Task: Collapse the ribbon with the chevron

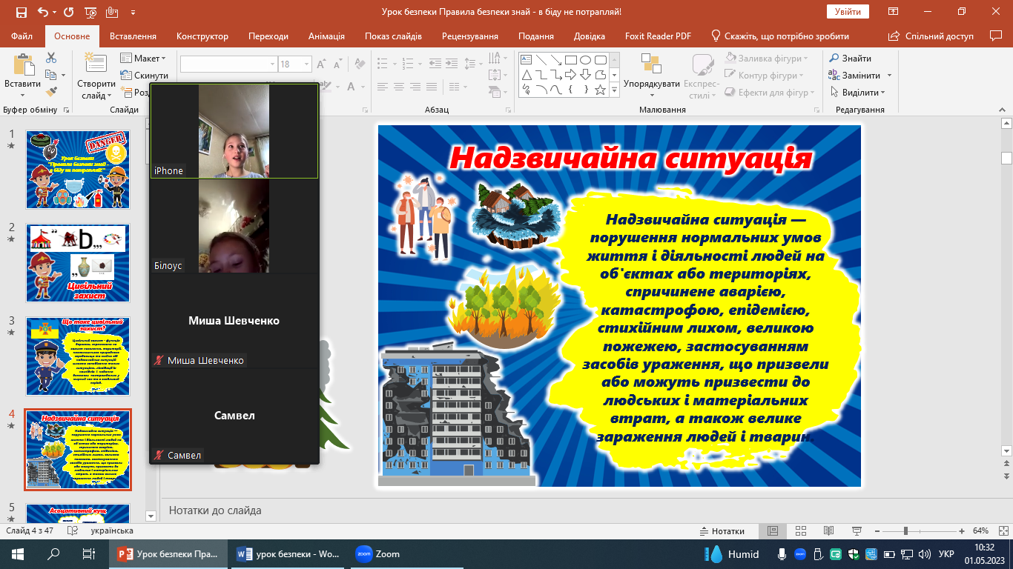Action: point(1000,110)
